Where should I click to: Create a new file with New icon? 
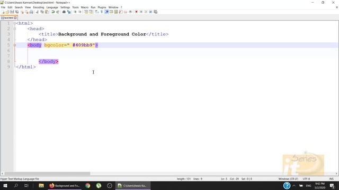3,12
